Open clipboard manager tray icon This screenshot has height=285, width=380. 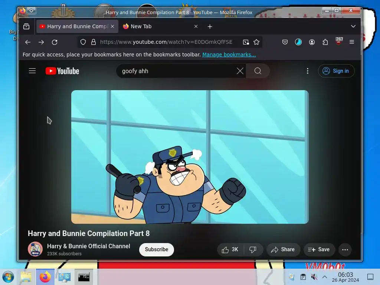[303, 277]
